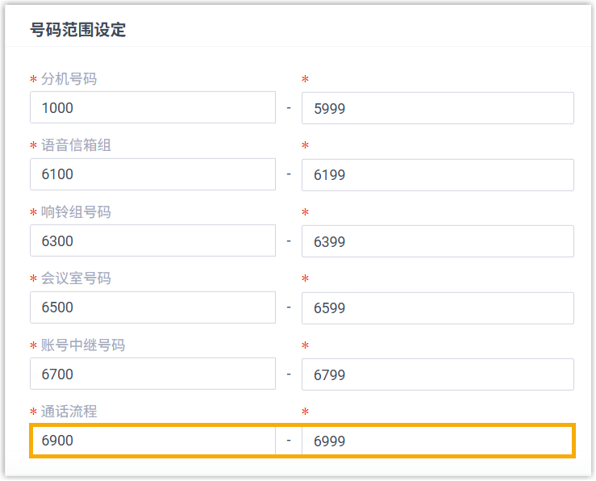Focus the account trunk end field 6799

437,374
